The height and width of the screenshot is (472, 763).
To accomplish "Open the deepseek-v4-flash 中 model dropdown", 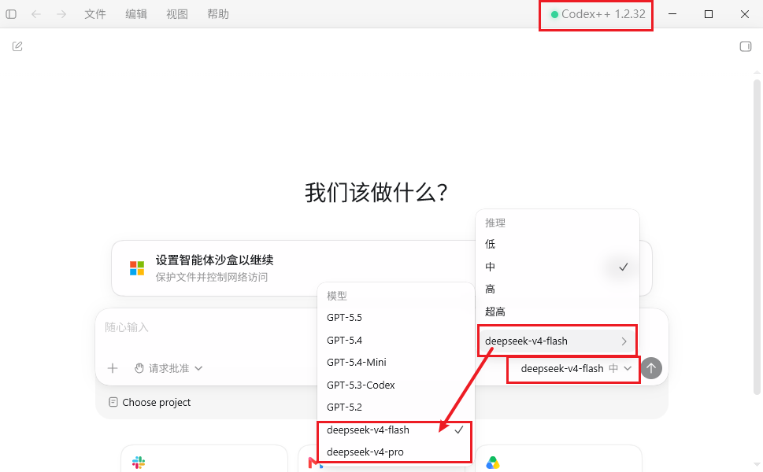I will coord(576,368).
